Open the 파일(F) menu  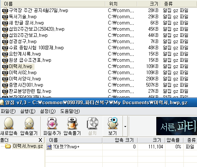coord(8,111)
